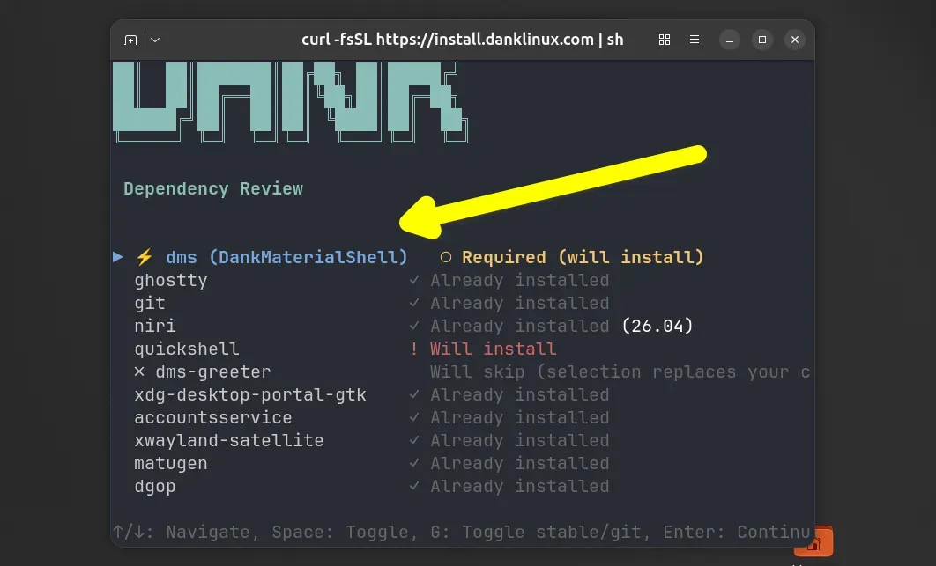Select the quickshell dependency row

pyautogui.click(x=345, y=349)
